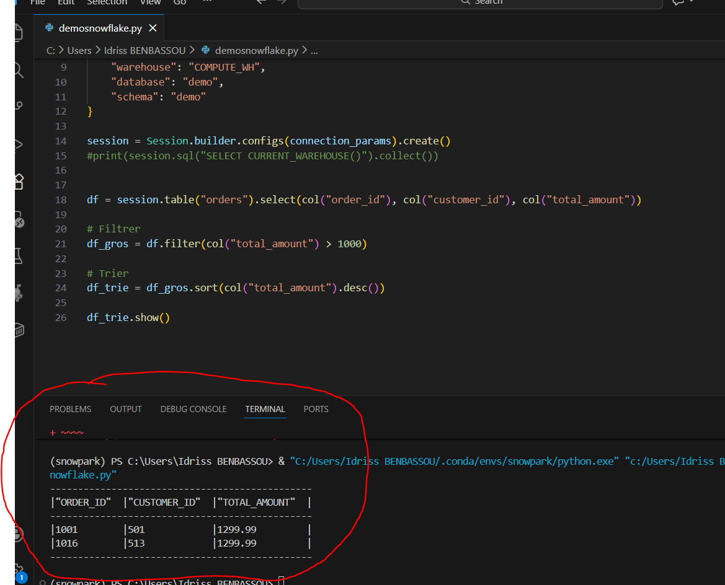Expand the Users breadcrumb folder

pos(79,51)
